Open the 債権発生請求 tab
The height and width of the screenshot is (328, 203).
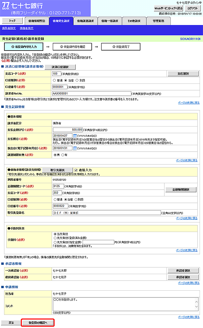coord(61,21)
